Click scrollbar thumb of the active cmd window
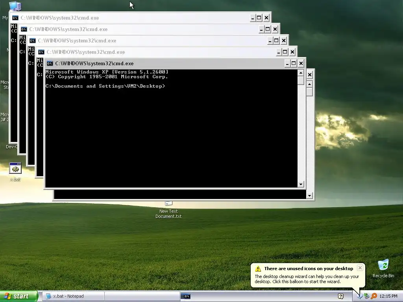This screenshot has height=302, width=403. [301, 81]
